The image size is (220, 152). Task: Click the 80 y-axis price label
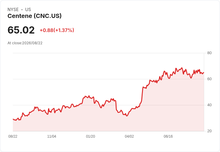pyautogui.click(x=209, y=53)
